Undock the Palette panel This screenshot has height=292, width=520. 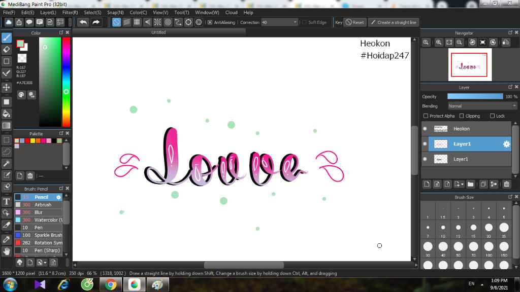61,133
